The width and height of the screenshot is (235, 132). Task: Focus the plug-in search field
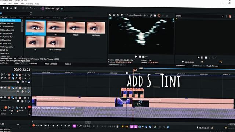[15, 14]
